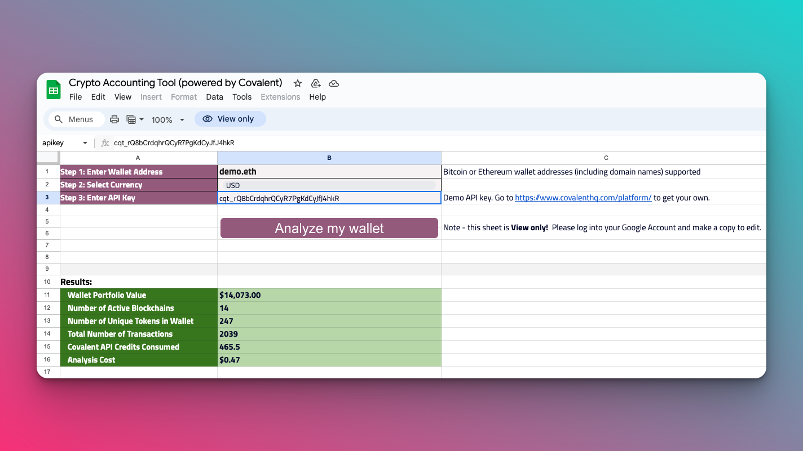
Task: Open the filter views dropdown arrow
Action: tap(142, 119)
